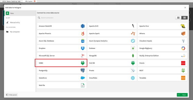Click the OLE DB plug icon
Image resolution: width=193 pixels, height=100 pixels.
[x=133, y=63]
